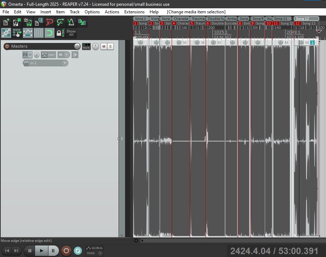This screenshot has height=257, width=326.
Task: Click the Masters track volume knob
Action: tap(77, 46)
